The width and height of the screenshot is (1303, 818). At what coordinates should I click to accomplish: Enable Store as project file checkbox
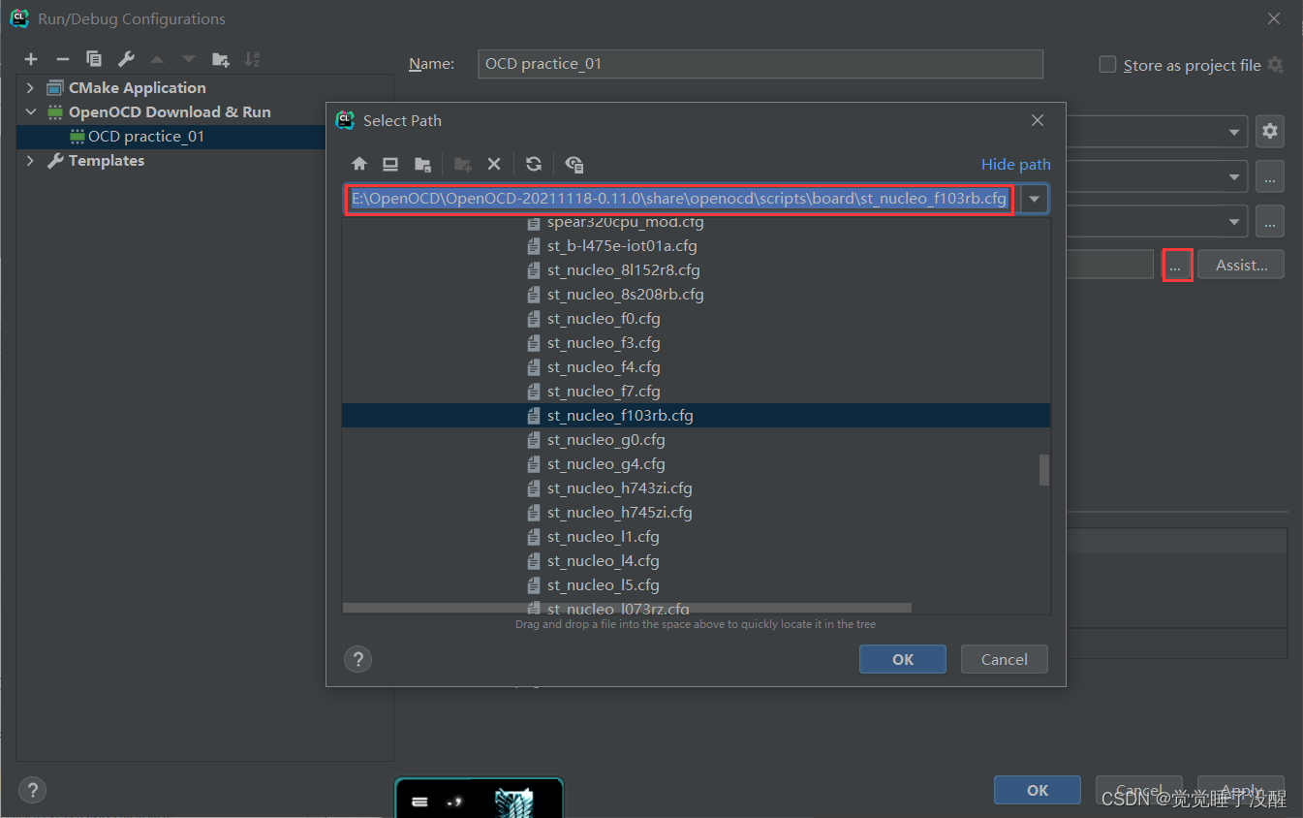(1108, 65)
